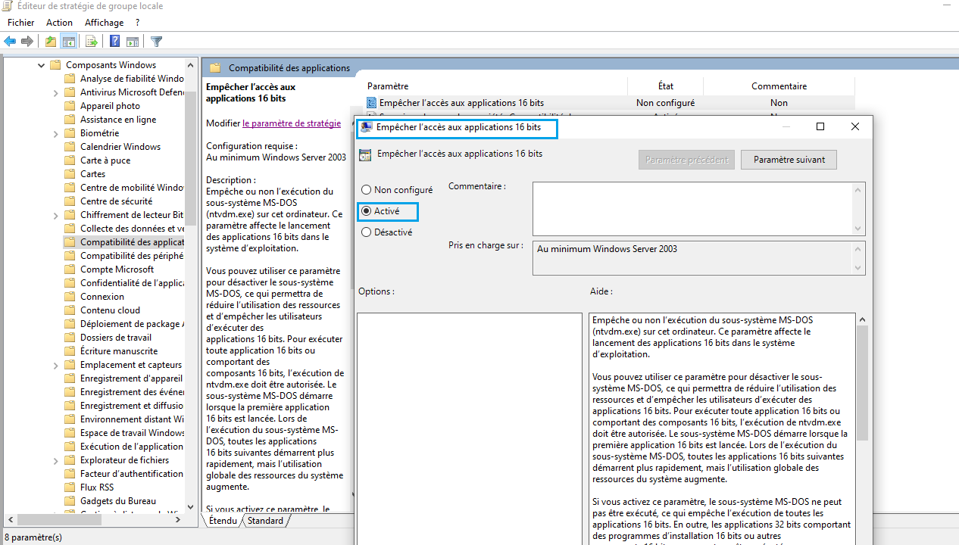The image size is (959, 545).
Task: Click the Export list icon
Action: pyautogui.click(x=91, y=41)
